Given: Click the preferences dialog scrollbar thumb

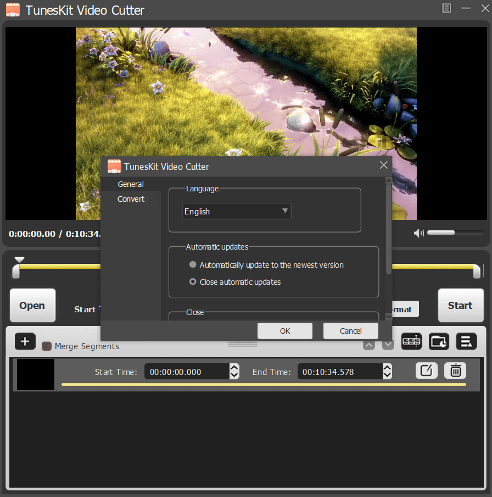Looking at the screenshot, I should (388, 229).
